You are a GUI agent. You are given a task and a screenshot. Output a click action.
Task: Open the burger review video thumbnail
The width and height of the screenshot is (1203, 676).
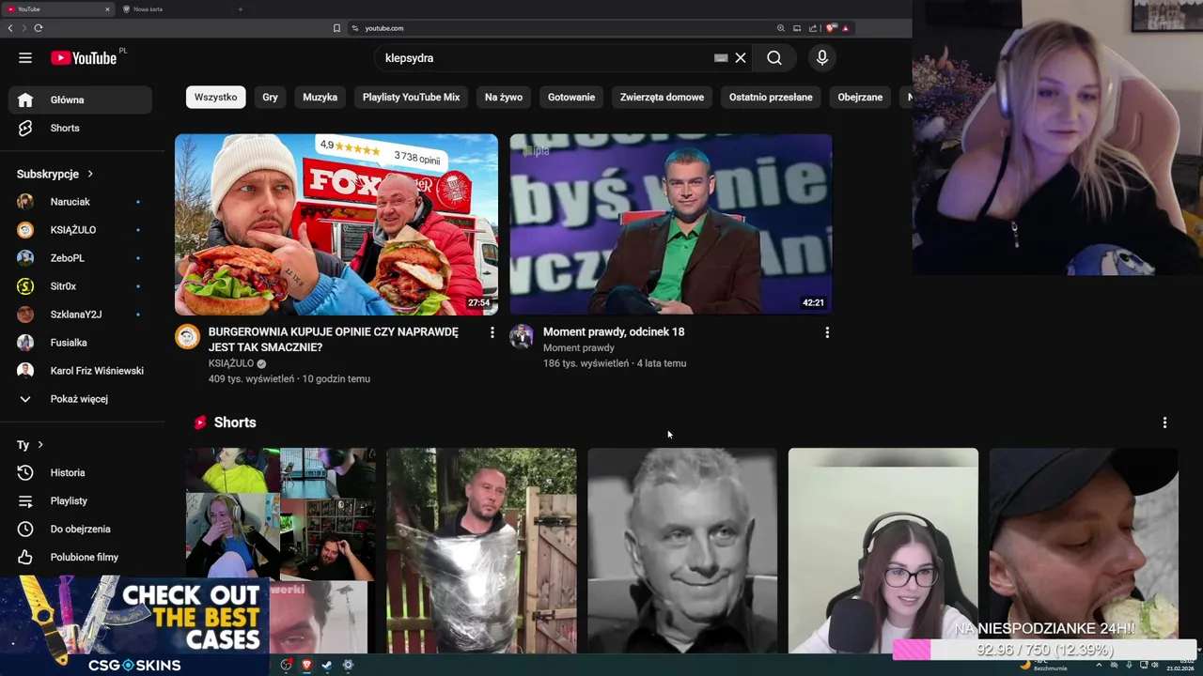(336, 224)
